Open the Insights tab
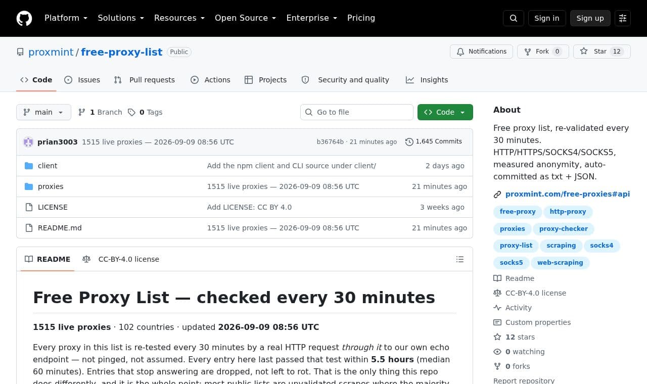The image size is (647, 384). (x=427, y=80)
